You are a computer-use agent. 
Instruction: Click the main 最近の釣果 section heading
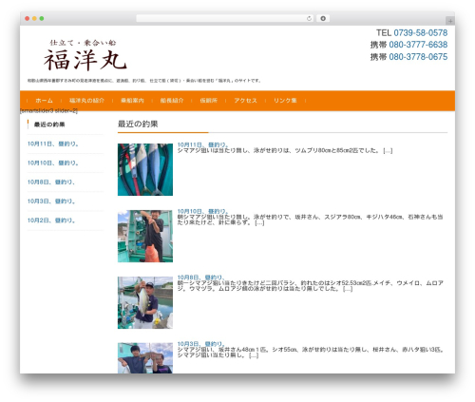(138, 124)
